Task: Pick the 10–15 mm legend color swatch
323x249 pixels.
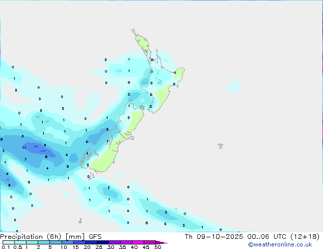Action: (67, 242)
